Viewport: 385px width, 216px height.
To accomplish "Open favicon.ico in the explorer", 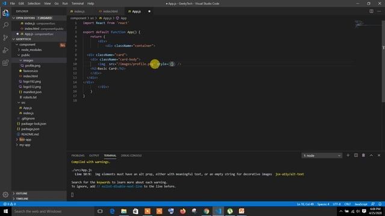I will click(31, 71).
